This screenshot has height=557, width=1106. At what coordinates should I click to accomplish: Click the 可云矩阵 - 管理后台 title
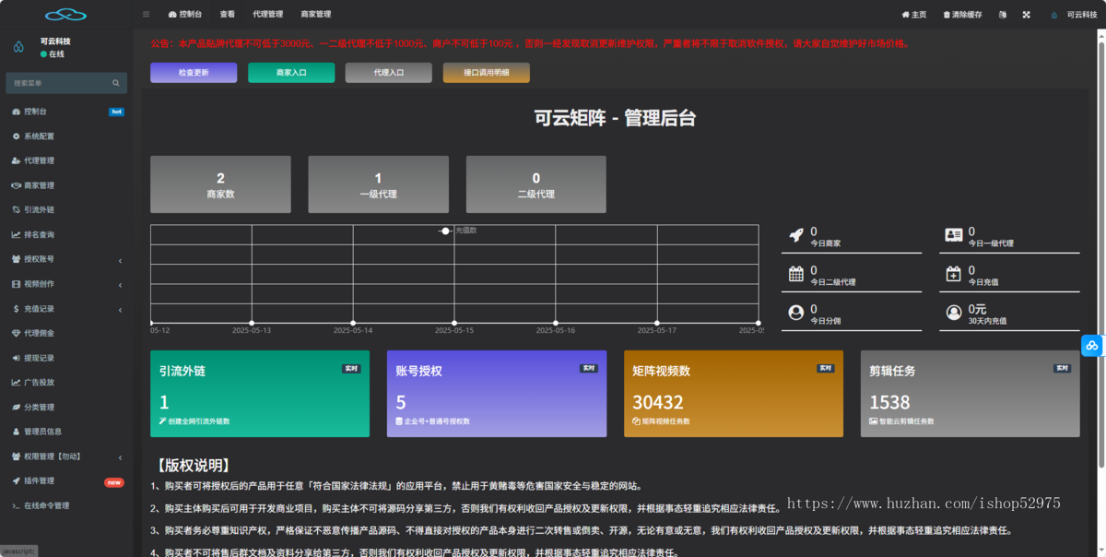coord(615,118)
